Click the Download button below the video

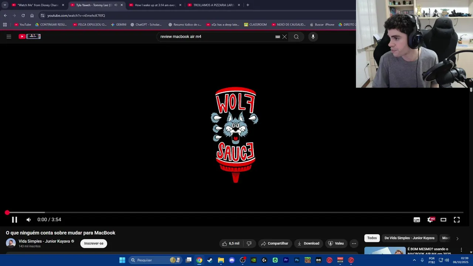(x=308, y=243)
